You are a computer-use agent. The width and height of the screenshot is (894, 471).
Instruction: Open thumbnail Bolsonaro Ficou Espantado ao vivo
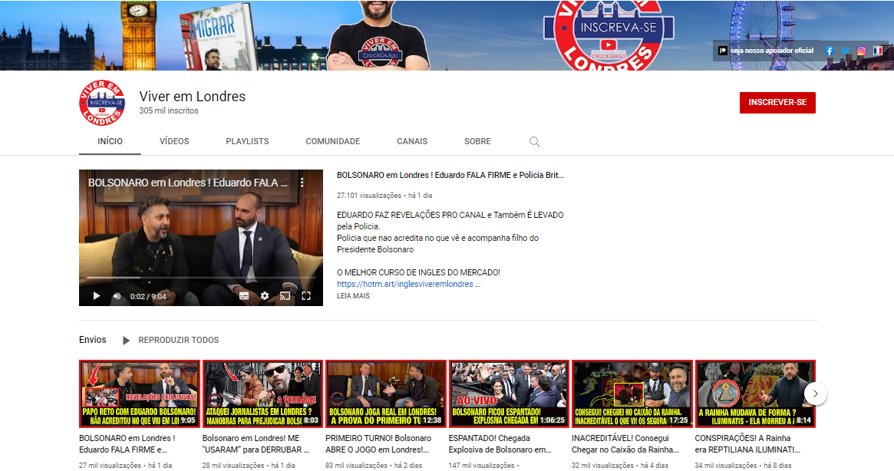(x=509, y=394)
